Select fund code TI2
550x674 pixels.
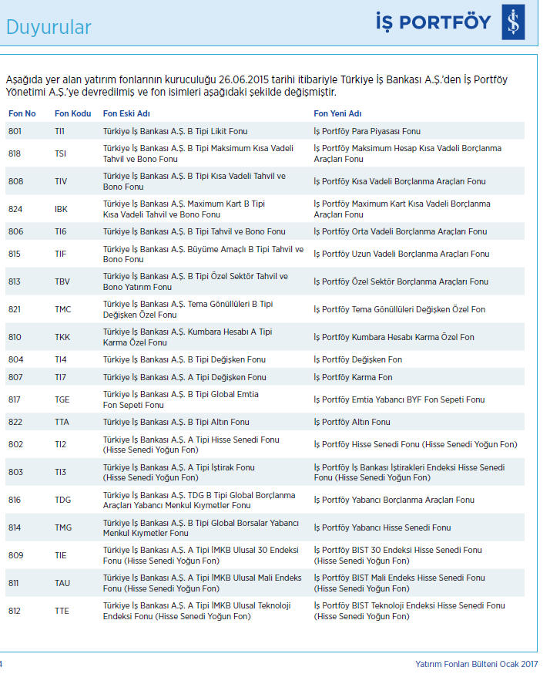coord(60,444)
